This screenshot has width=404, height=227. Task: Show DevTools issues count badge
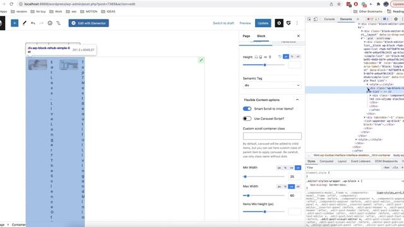click(386, 19)
